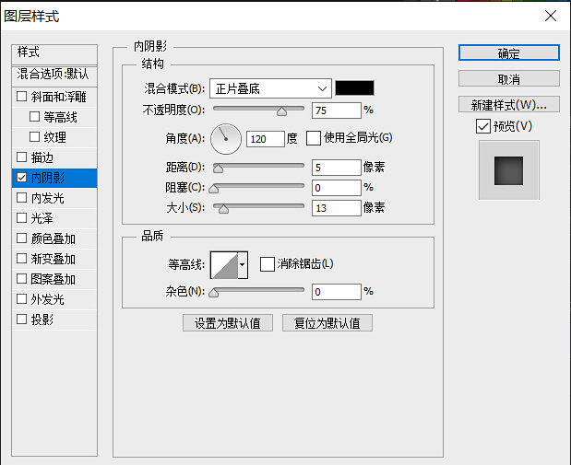Check the 描边 style checkbox
This screenshot has height=465, width=571.
click(21, 157)
